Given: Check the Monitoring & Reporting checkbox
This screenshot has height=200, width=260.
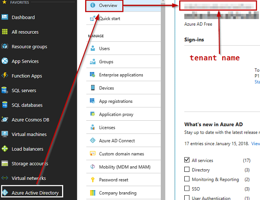Looking at the screenshot, I should tap(187, 179).
